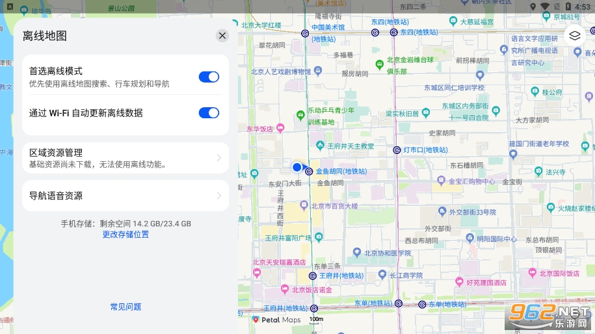Tap the 北京协和医学院 map pin
Viewport: 595px width, 334px height.
click(357, 252)
